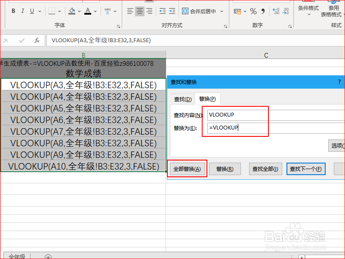
Task: Open alignment group dialog launcher
Action: (x=225, y=26)
